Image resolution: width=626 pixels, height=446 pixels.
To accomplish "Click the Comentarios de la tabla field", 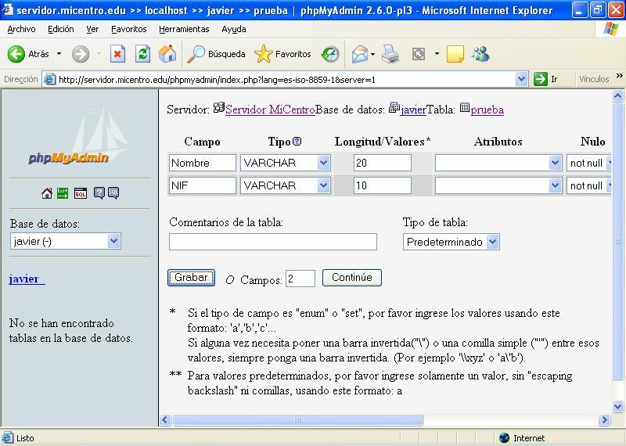I will [272, 242].
